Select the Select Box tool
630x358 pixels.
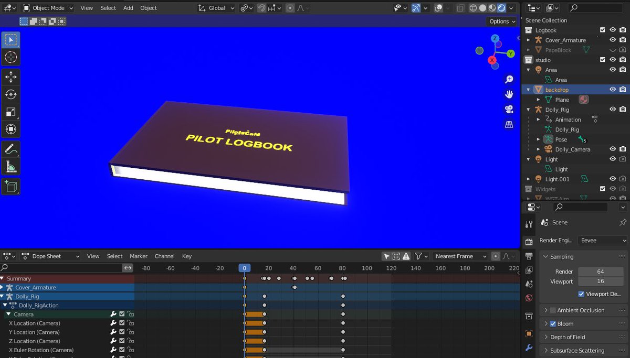(10, 40)
